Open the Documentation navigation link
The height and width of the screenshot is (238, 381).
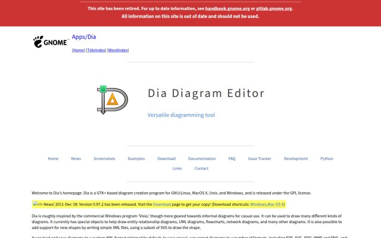202,159
